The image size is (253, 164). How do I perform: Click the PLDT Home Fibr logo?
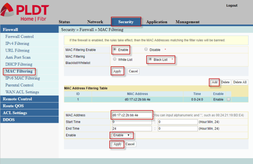point(24,12)
